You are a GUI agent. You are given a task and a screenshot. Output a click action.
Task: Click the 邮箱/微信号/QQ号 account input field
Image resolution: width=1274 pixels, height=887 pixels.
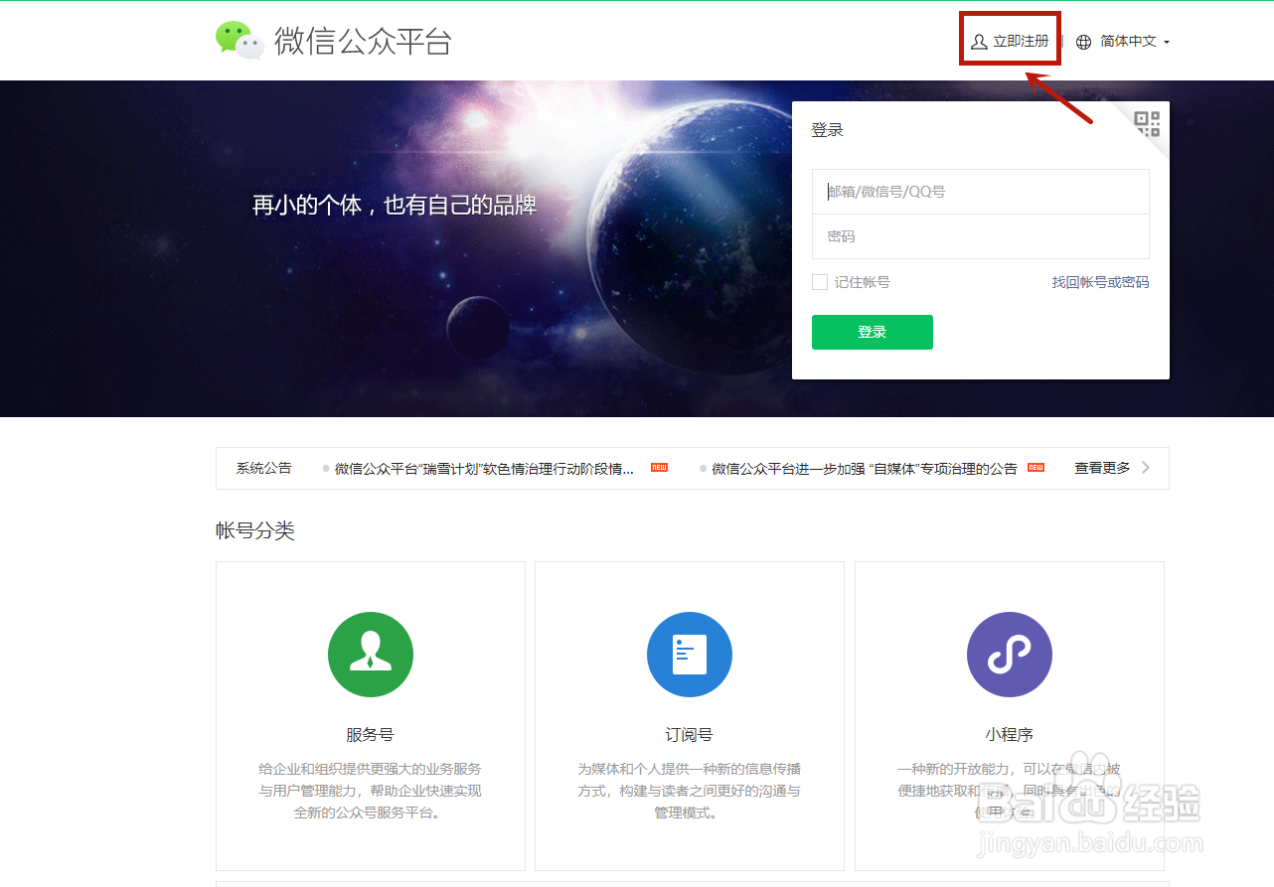point(981,191)
